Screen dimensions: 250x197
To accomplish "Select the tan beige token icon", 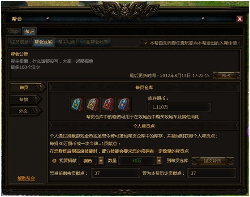I will coord(92,104).
